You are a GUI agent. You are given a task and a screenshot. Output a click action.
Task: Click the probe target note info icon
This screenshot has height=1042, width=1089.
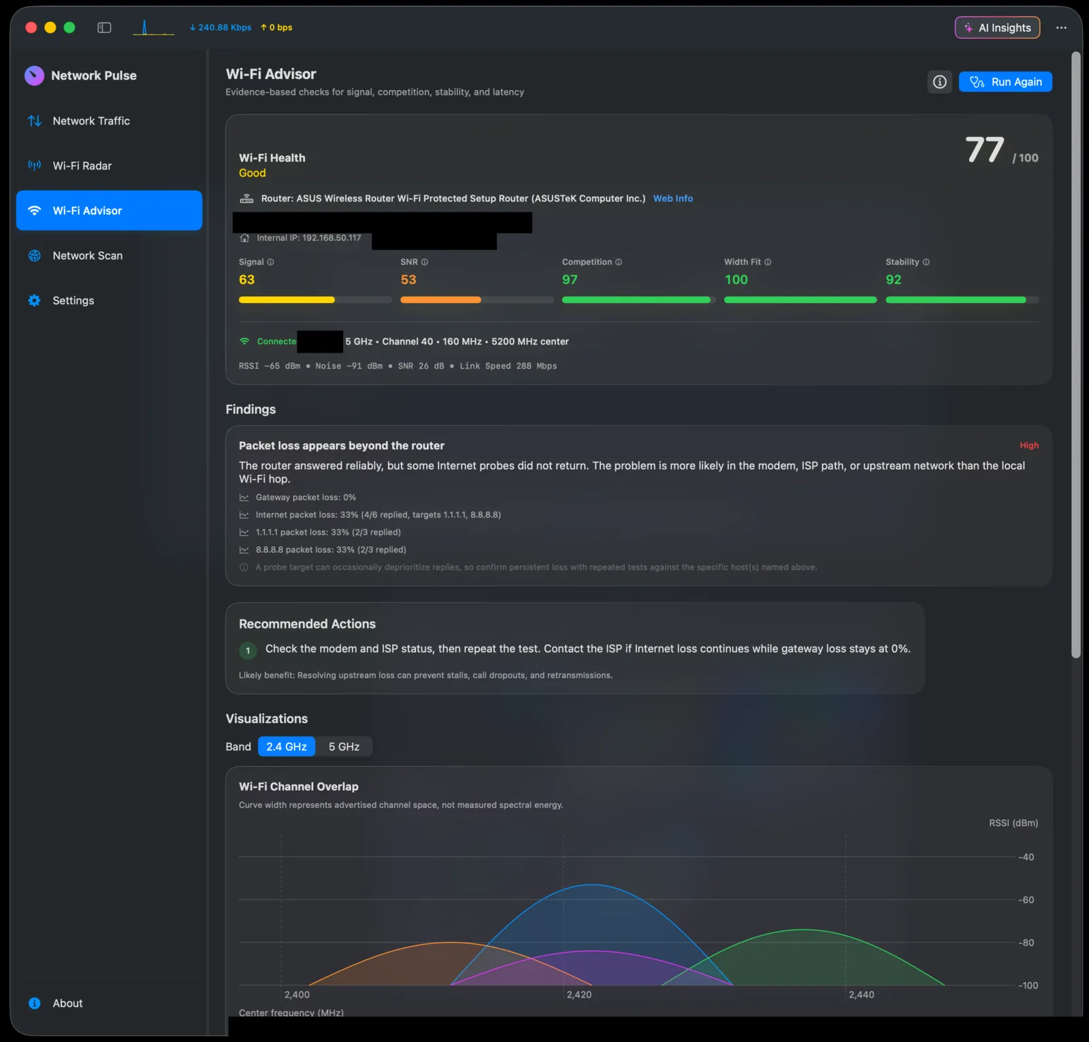[244, 567]
